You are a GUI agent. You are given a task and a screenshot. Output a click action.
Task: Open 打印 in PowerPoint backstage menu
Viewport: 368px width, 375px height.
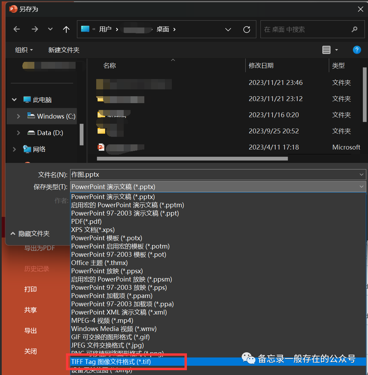(x=30, y=289)
